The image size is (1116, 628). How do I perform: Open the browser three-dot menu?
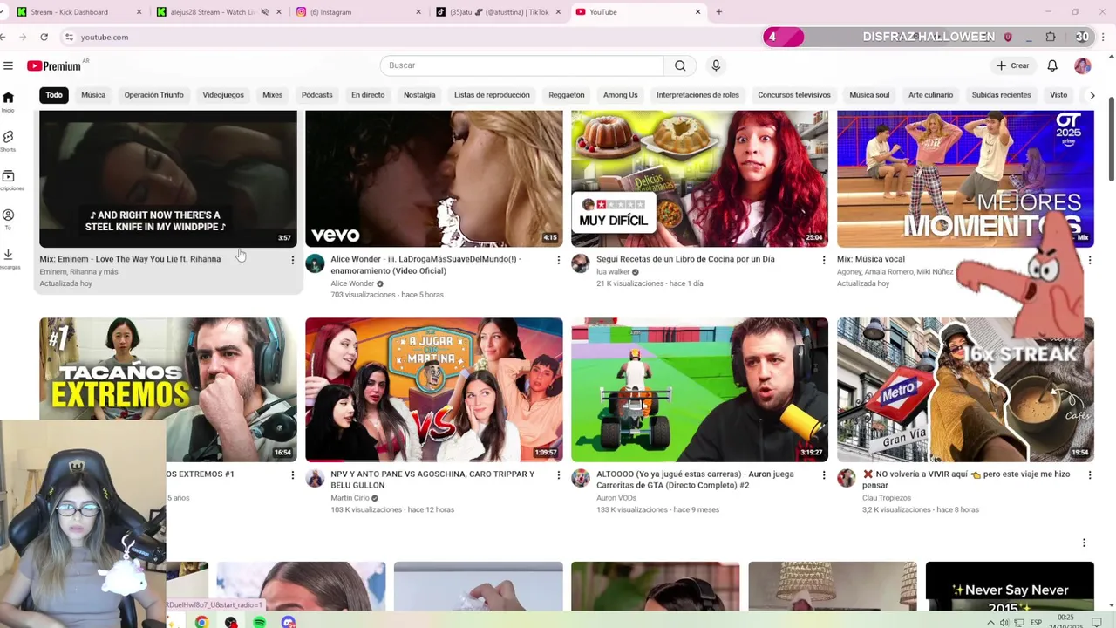pyautogui.click(x=1103, y=37)
